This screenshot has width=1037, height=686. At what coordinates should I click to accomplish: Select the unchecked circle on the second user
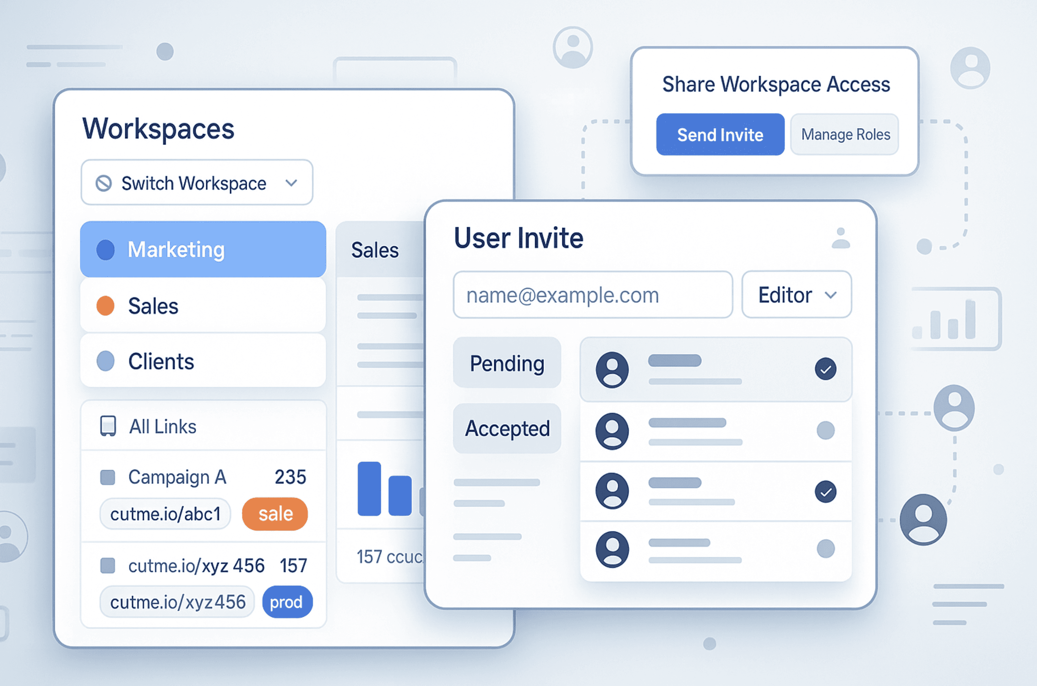[x=825, y=431]
